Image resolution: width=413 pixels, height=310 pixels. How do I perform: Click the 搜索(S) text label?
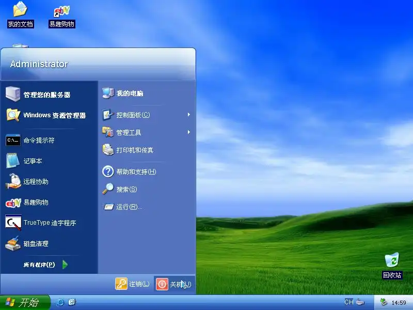coord(126,189)
